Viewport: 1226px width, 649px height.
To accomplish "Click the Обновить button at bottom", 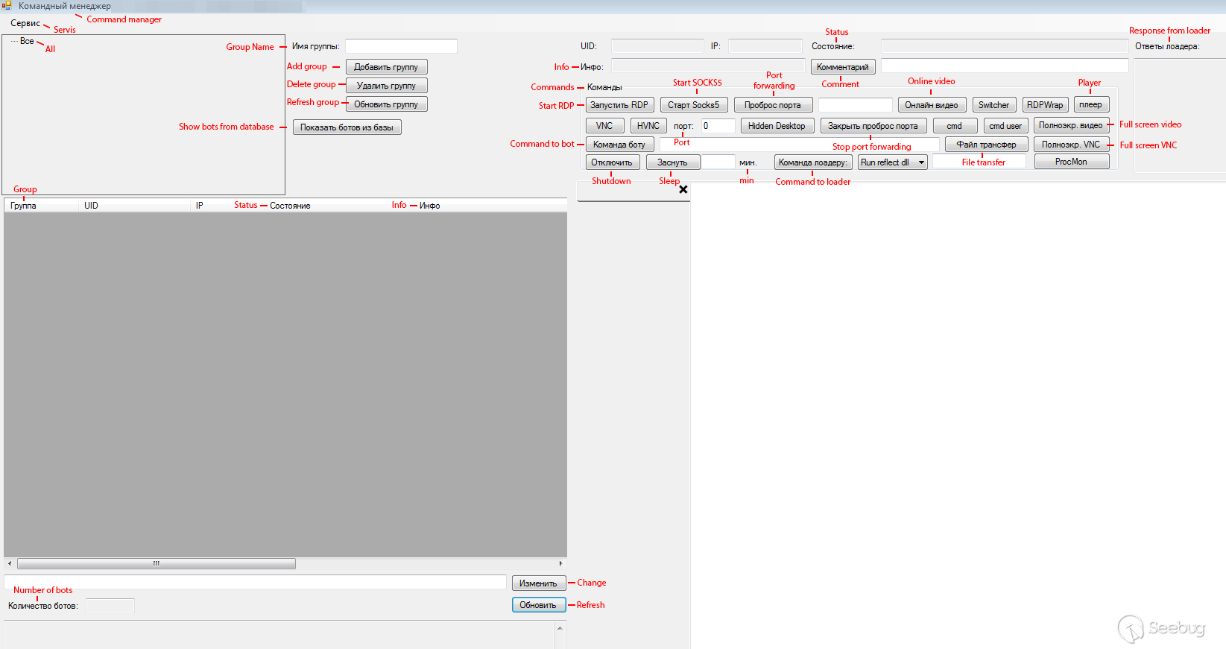I will [x=538, y=605].
